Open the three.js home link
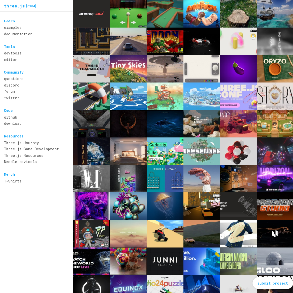The image size is (293, 293). click(x=14, y=6)
